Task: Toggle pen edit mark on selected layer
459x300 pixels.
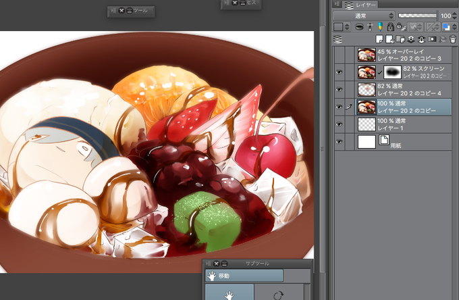Action: click(349, 107)
